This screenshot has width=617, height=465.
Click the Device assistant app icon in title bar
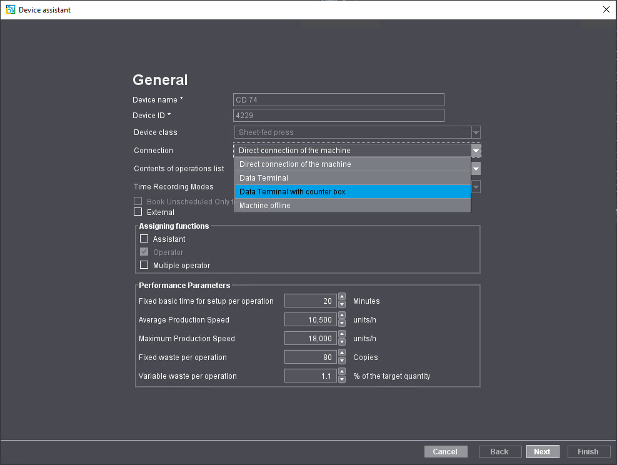(10, 9)
